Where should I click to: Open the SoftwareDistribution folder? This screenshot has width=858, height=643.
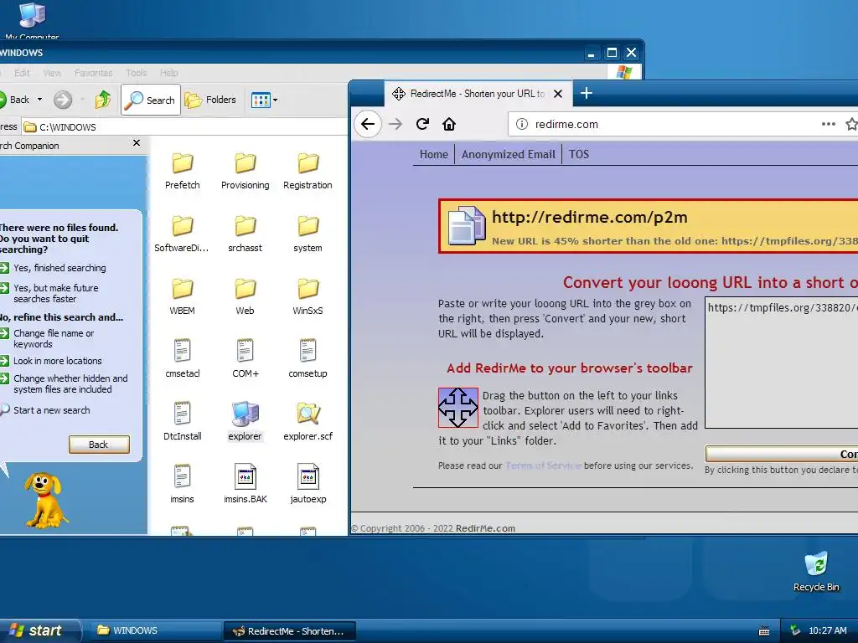tap(182, 234)
